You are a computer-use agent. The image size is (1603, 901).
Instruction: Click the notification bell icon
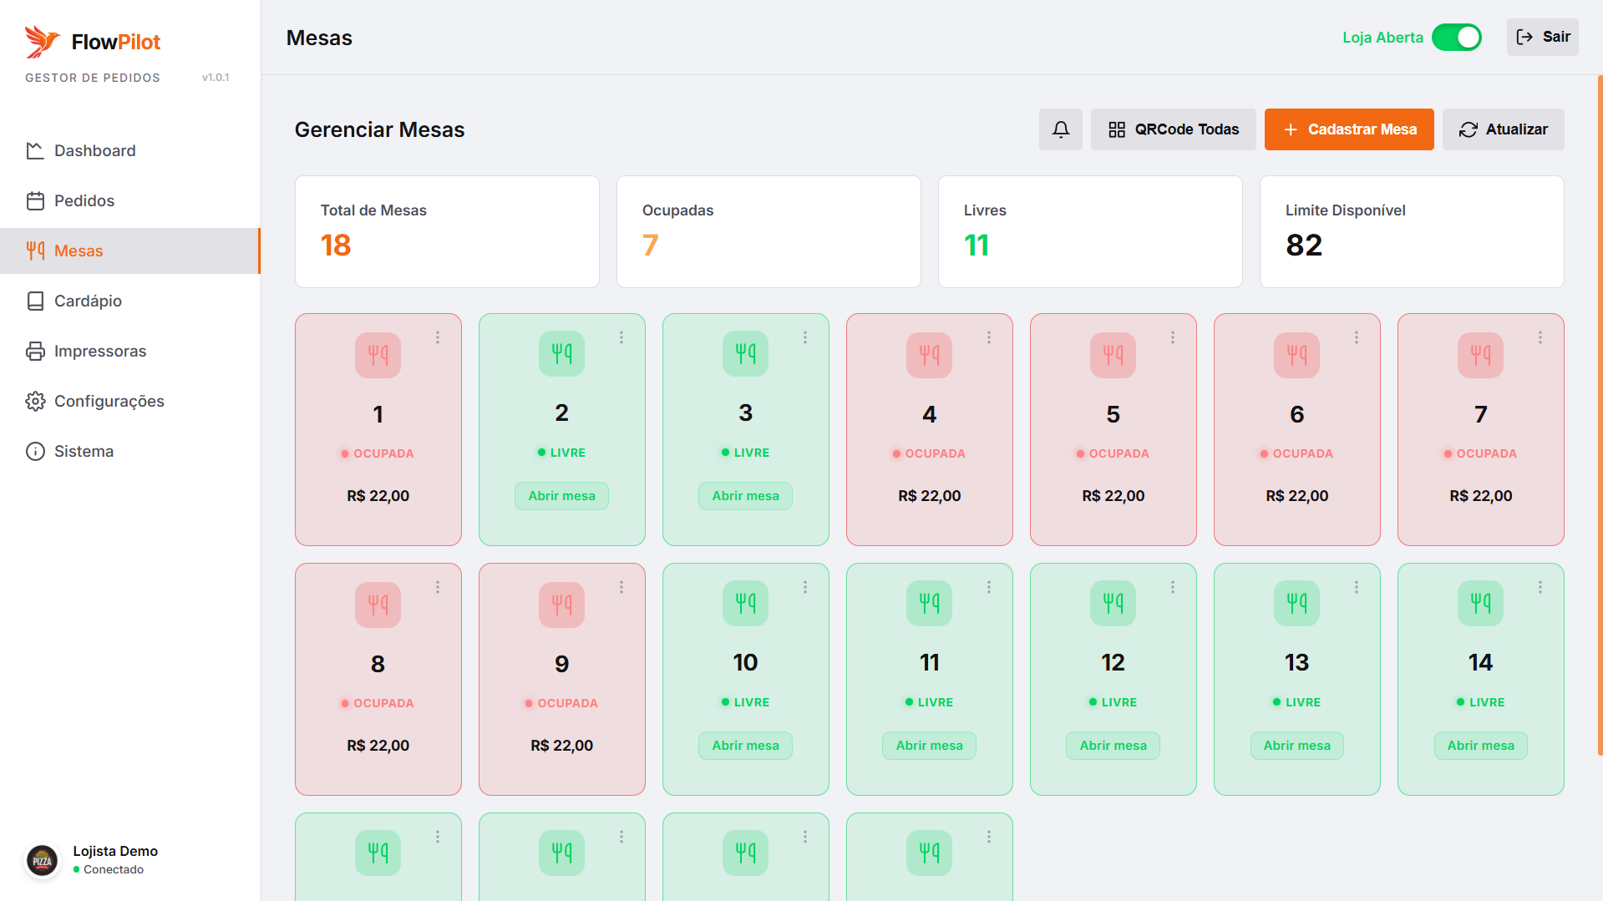[1060, 129]
